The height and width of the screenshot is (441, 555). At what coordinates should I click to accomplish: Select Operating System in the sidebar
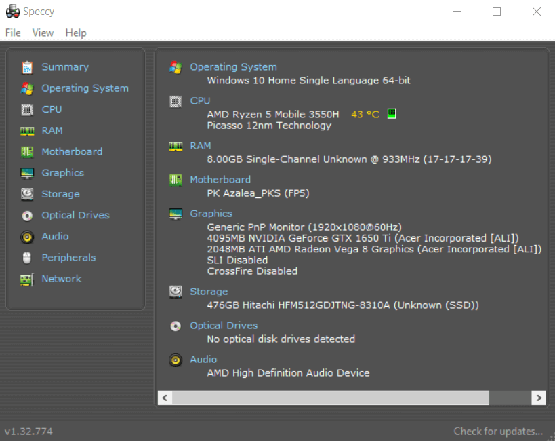(x=85, y=88)
